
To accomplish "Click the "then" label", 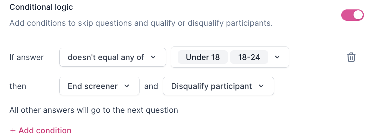I will [18, 86].
